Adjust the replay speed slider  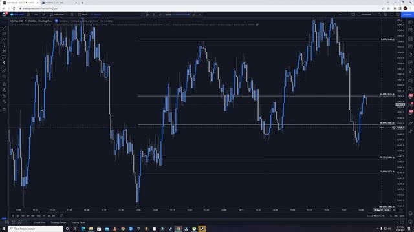[180, 15]
